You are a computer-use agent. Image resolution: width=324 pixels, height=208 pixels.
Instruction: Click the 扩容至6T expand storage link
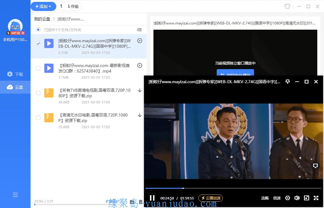pos(113,201)
